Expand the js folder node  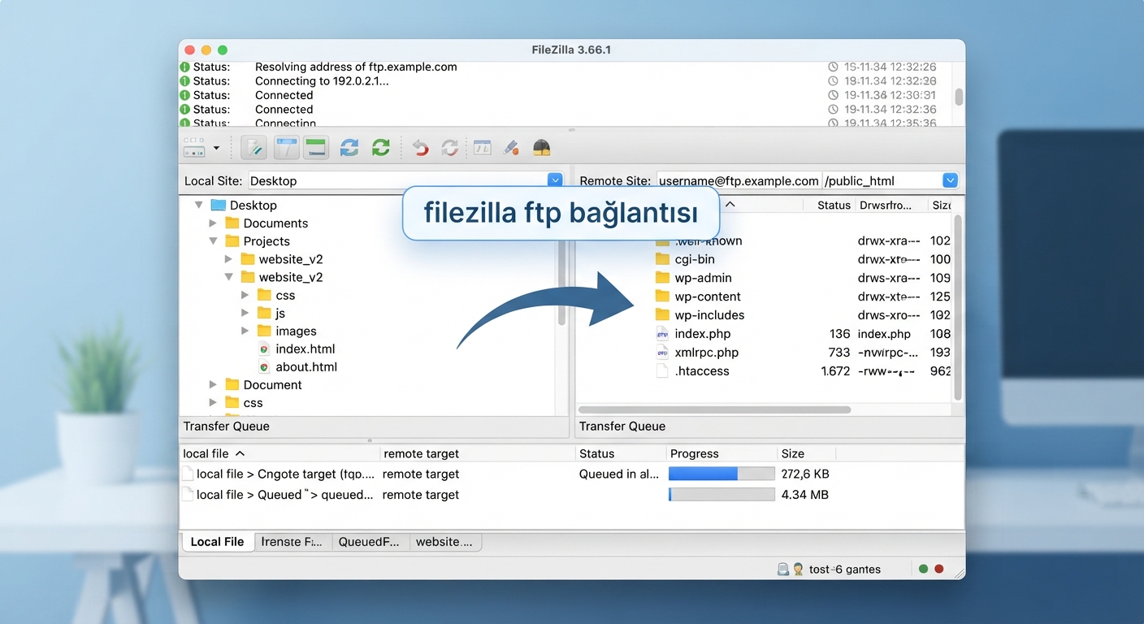(245, 313)
